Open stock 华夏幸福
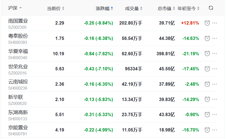The width and height of the screenshot is (226, 139). point(18,51)
